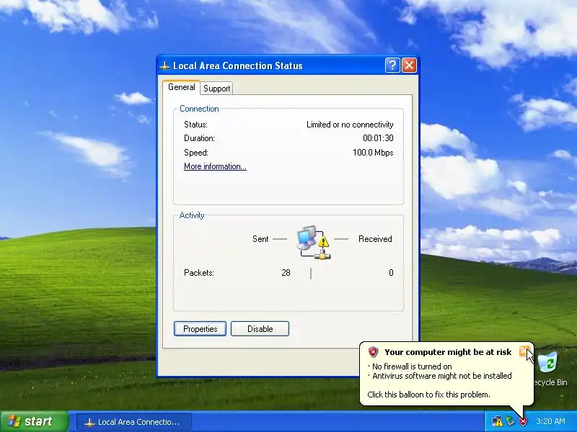Click the Connection group heading

pos(199,109)
